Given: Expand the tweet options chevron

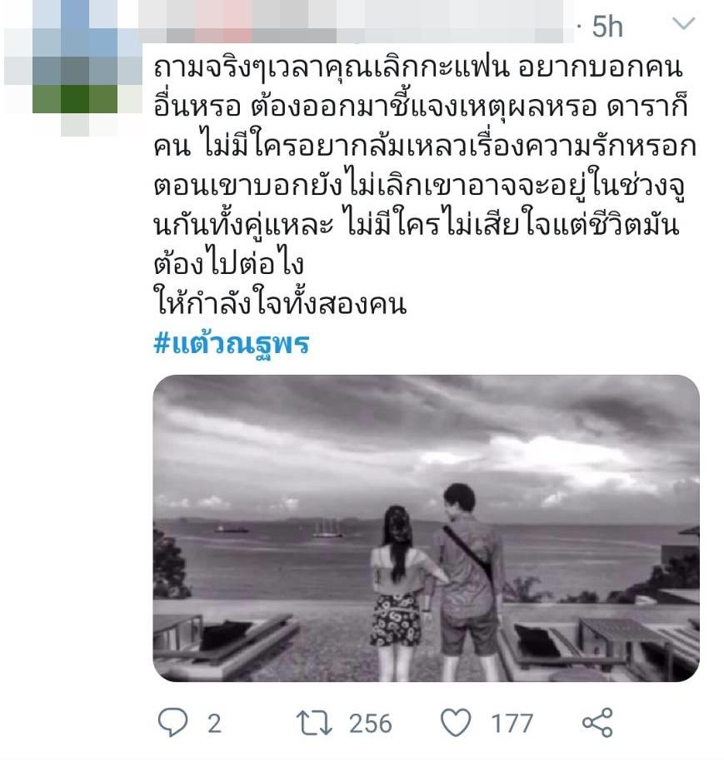Looking at the screenshot, I should (x=684, y=23).
